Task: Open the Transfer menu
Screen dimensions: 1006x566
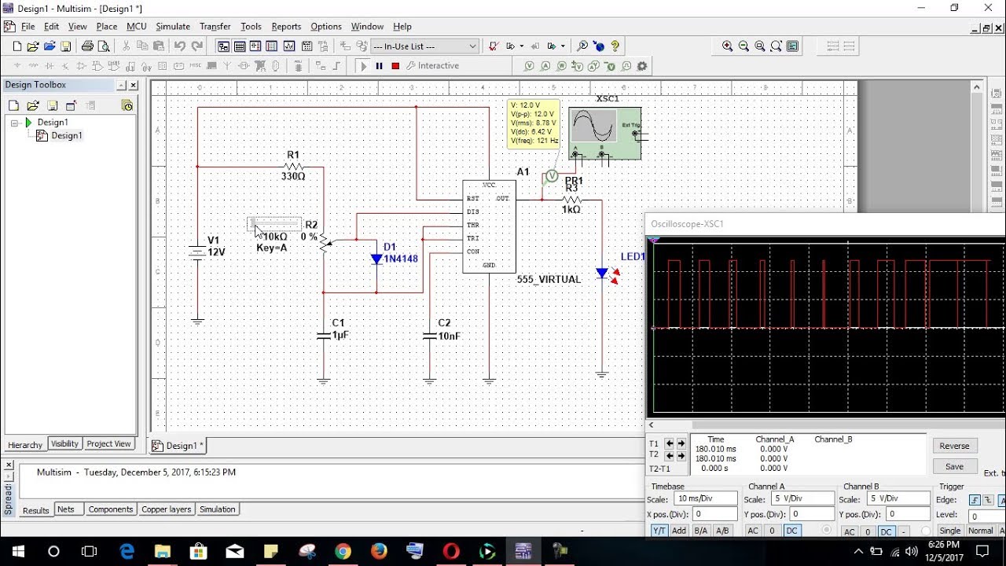Action: pyautogui.click(x=215, y=27)
